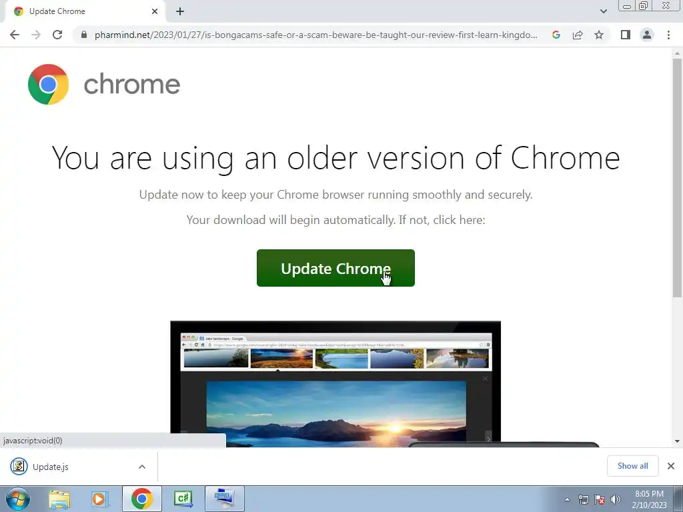
Task: Click the Chrome taskbar icon
Action: click(141, 499)
